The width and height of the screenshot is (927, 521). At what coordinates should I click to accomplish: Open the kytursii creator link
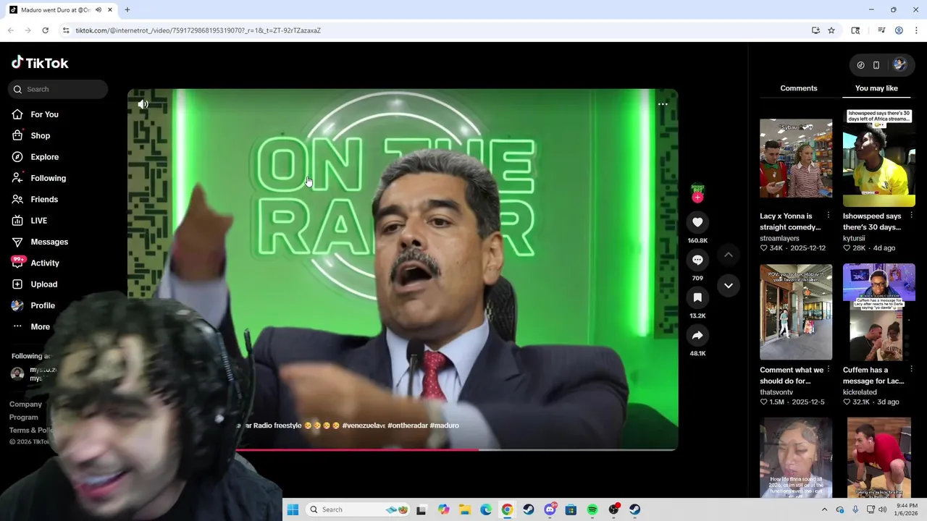855,238
